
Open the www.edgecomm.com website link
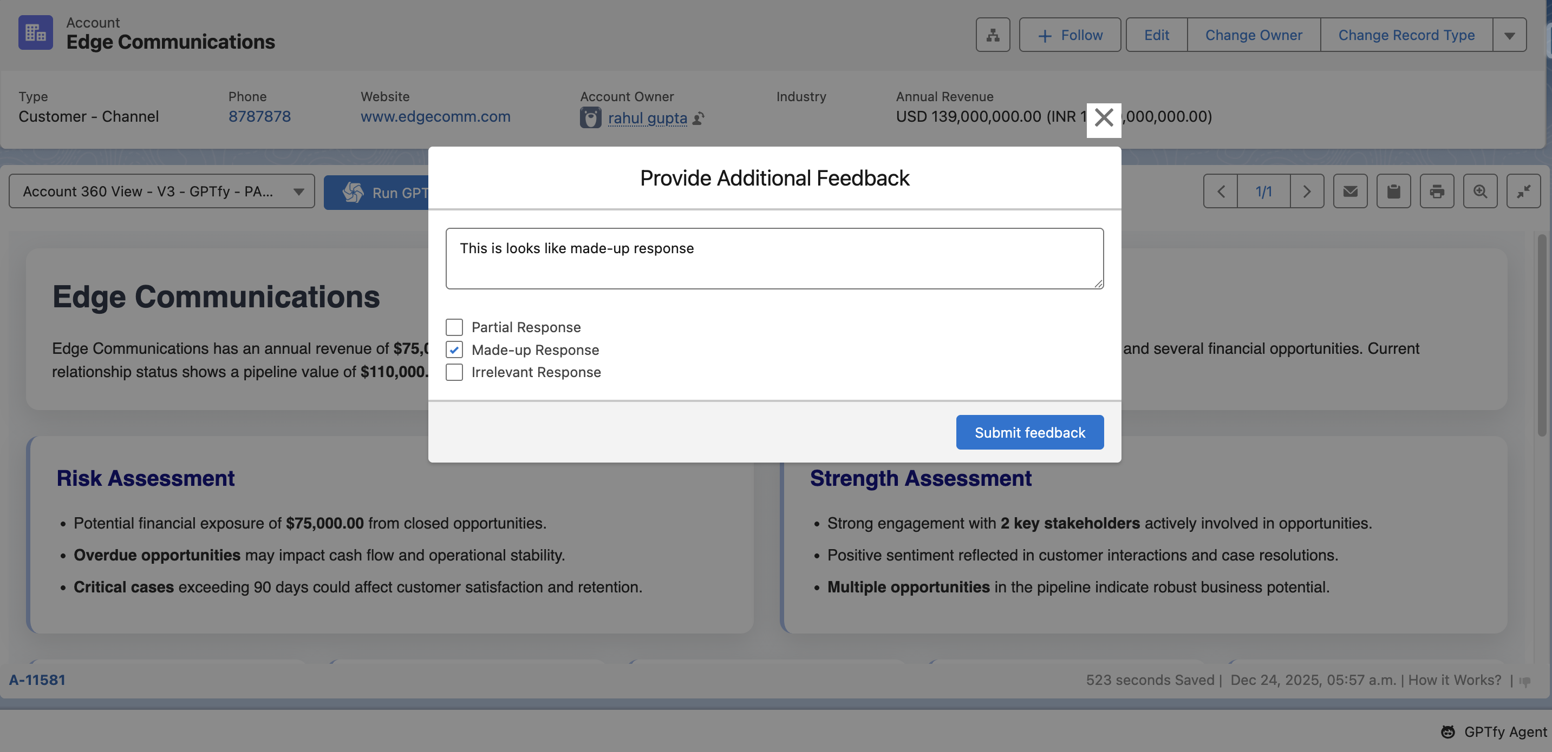coord(435,116)
